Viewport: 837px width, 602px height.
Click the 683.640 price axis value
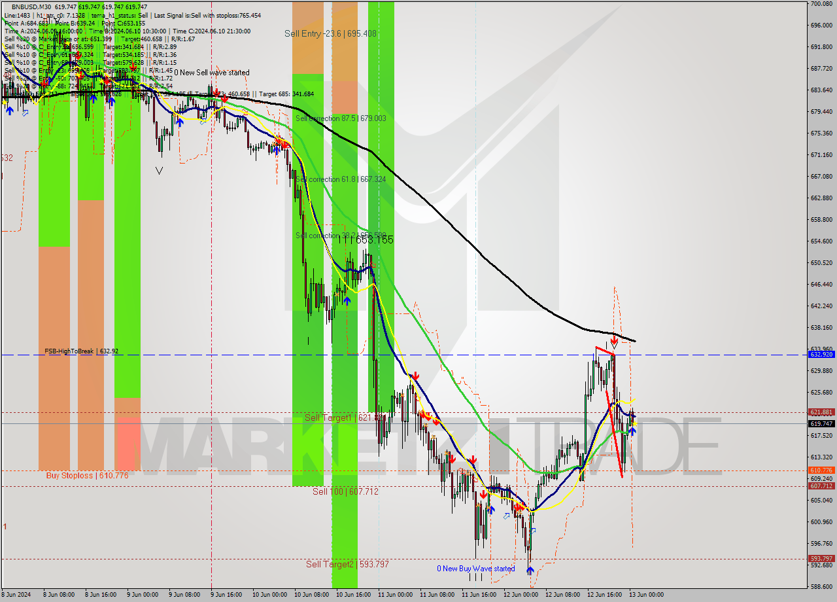tap(821, 90)
